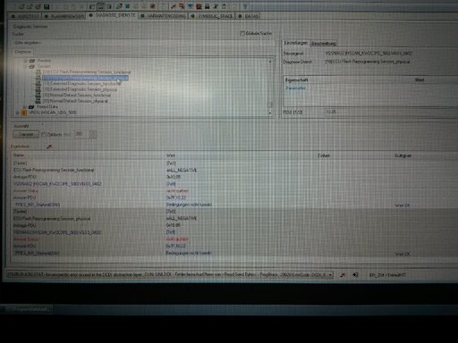Click the clear log icon beside status bar
The width and height of the screenshot is (458, 343).
[343, 275]
